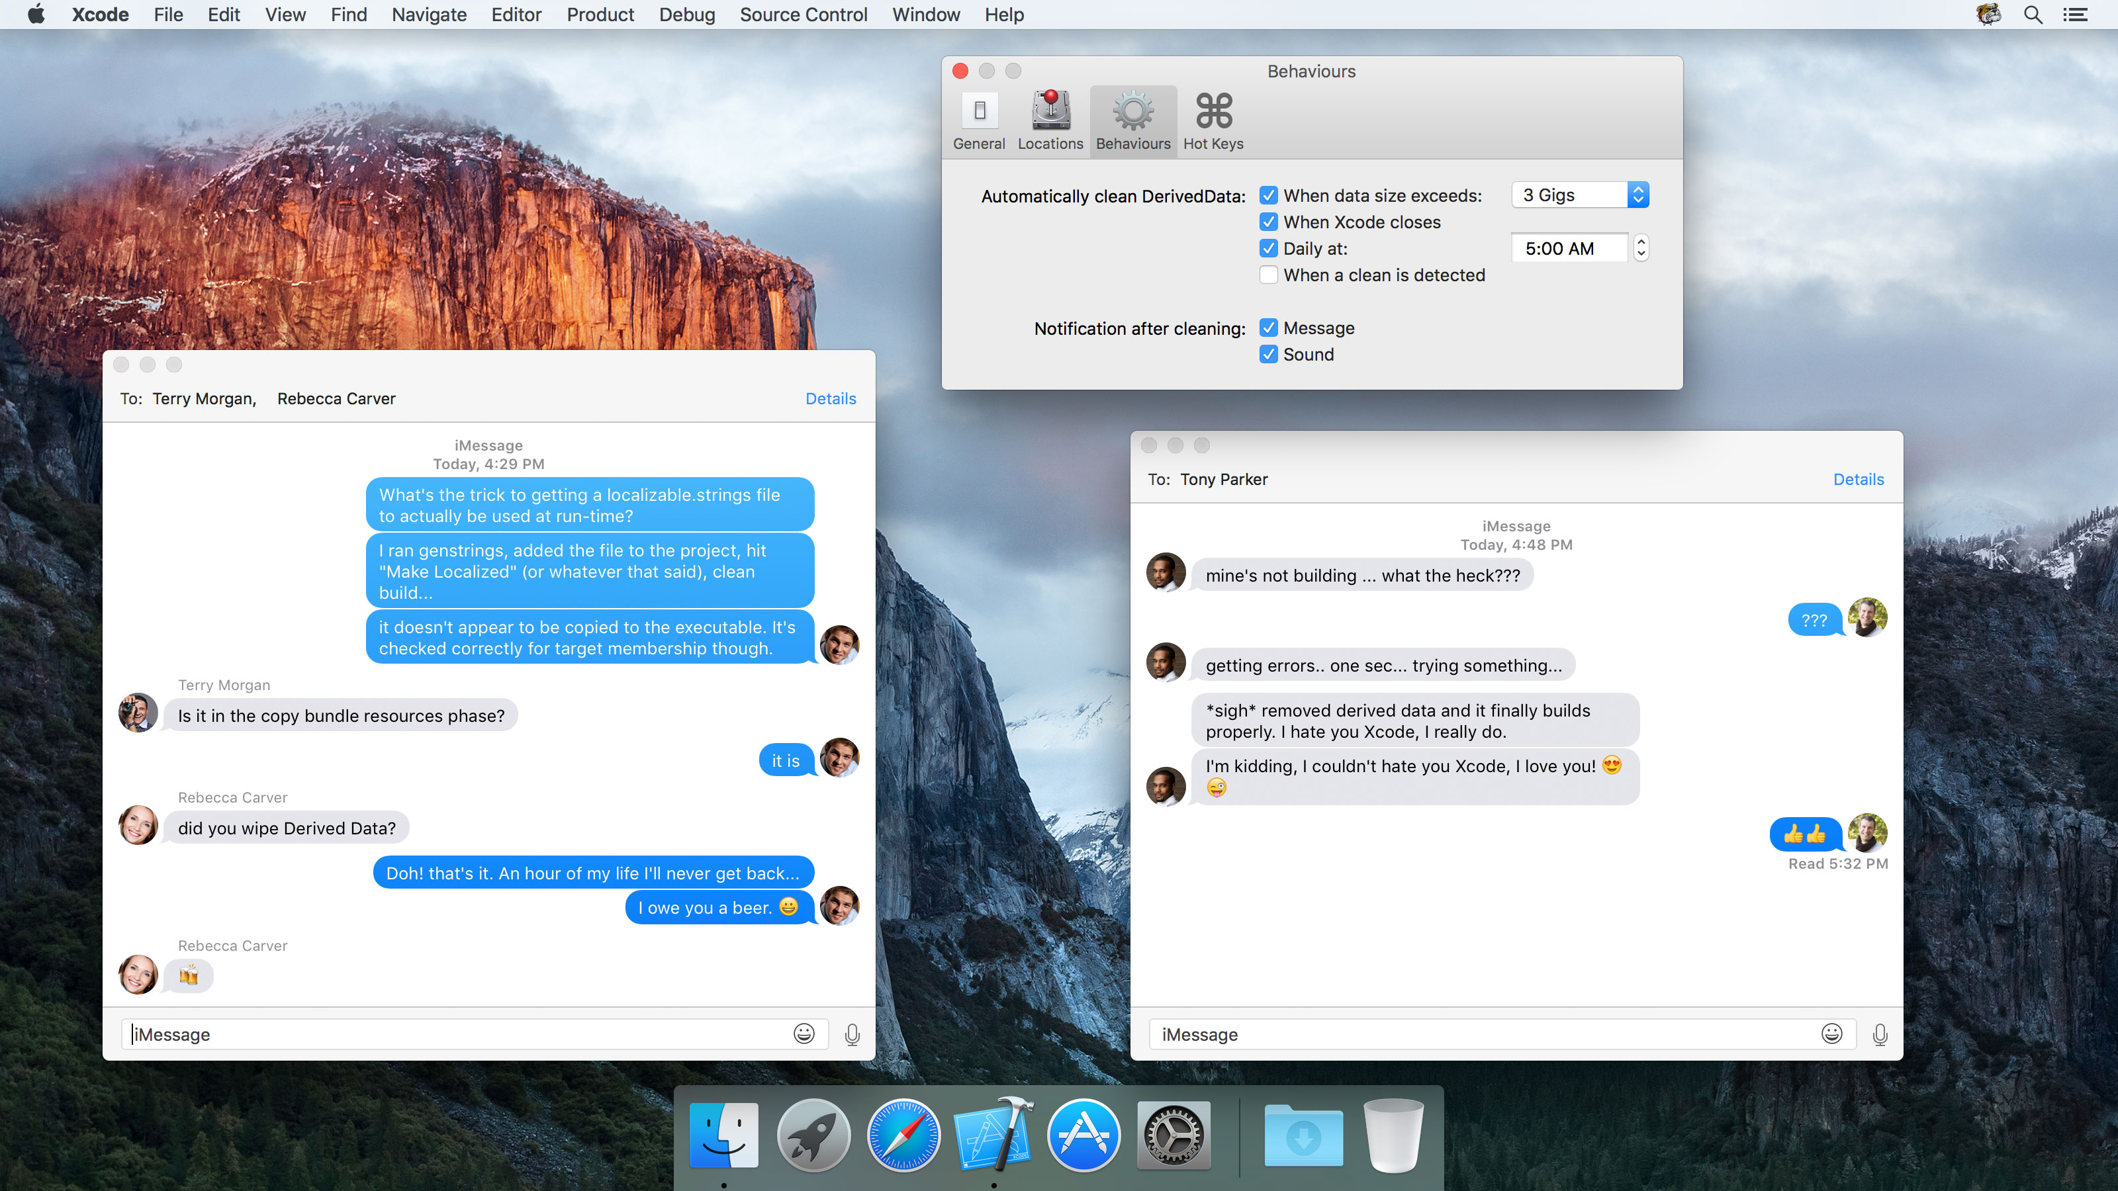Click the iMessage field in group chat

point(475,1034)
